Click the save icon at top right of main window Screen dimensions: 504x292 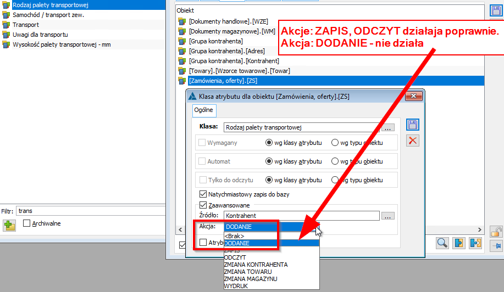pos(496,10)
